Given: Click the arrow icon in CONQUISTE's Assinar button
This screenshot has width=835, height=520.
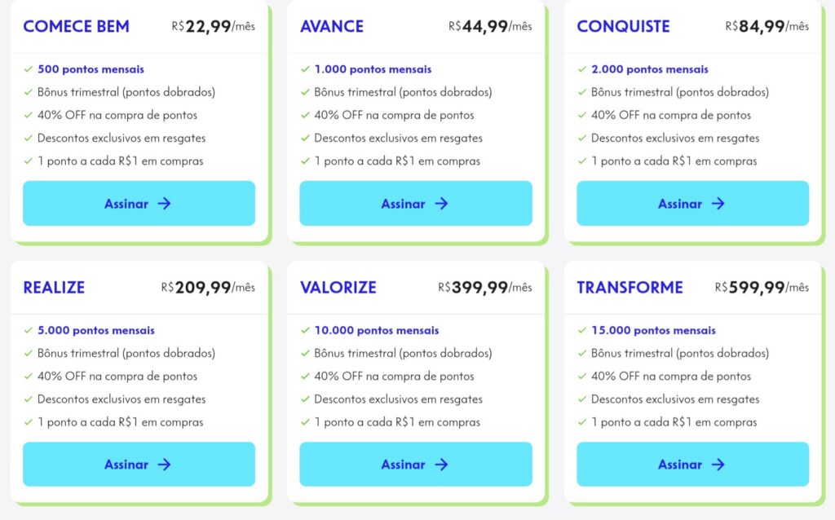Looking at the screenshot, I should click(719, 204).
